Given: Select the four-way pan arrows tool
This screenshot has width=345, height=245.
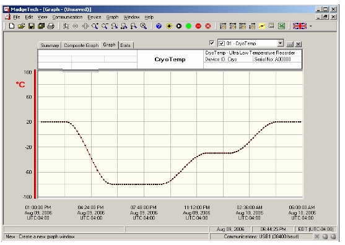Looking at the screenshot, I should coord(85,26).
